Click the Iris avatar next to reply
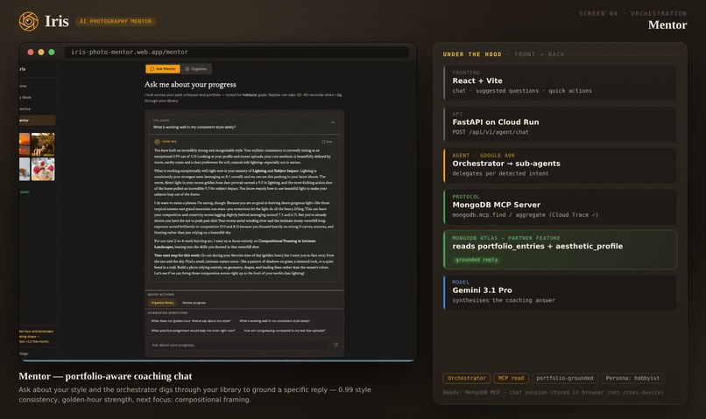Image resolution: width=706 pixels, height=419 pixels. click(157, 142)
